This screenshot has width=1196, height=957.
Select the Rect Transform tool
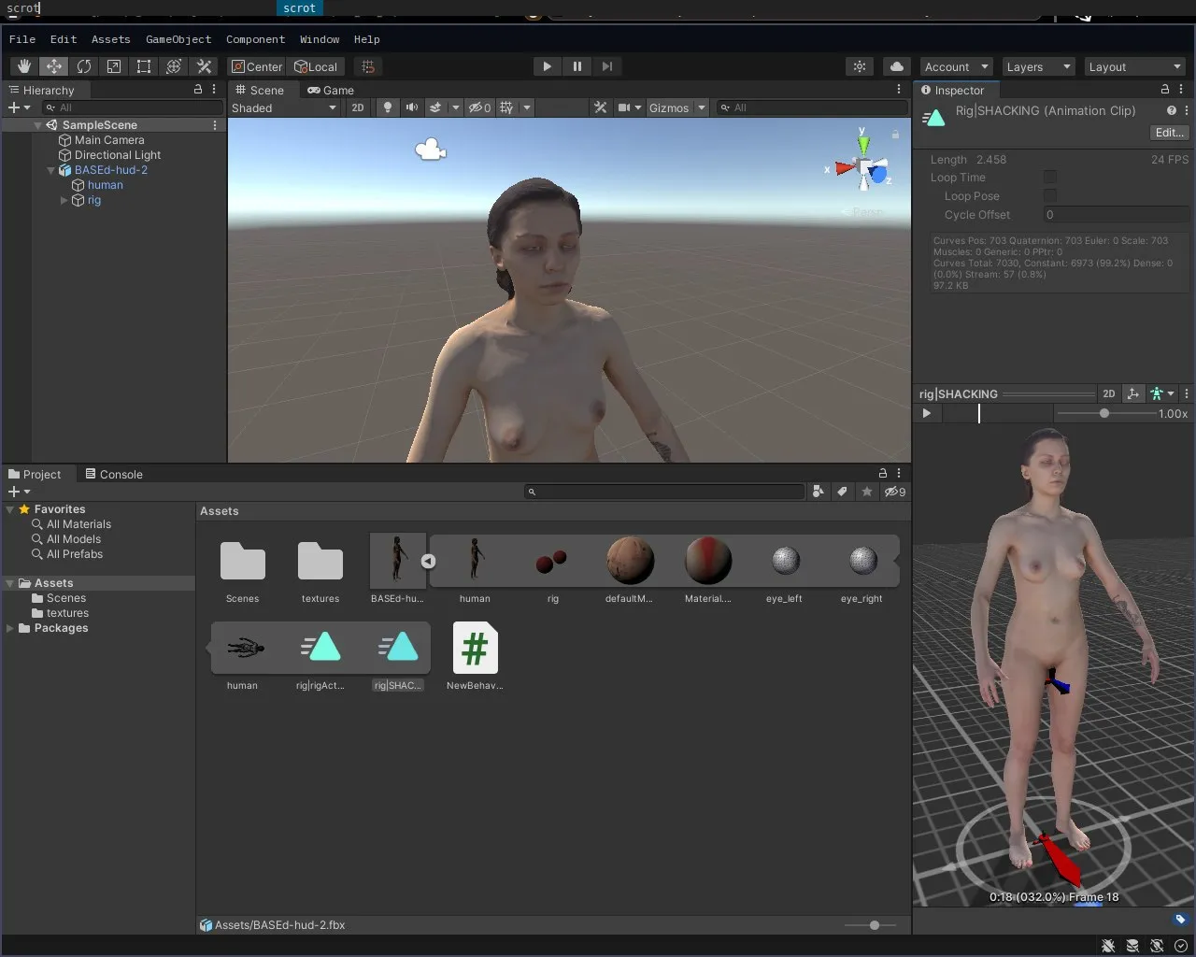click(144, 66)
